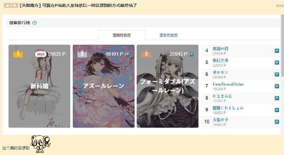Click the encyclopedia icon beside 艦隊これくしょん

277,110
